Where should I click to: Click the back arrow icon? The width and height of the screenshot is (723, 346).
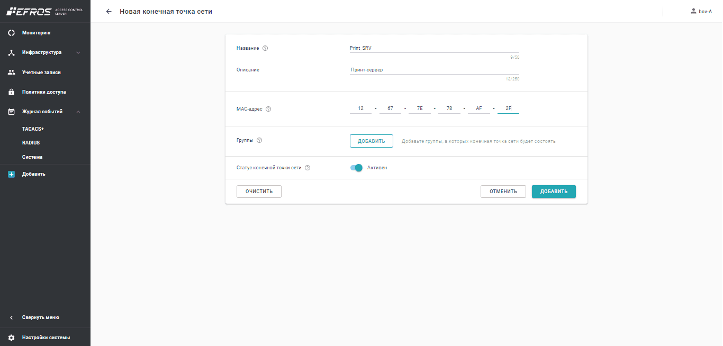point(109,12)
